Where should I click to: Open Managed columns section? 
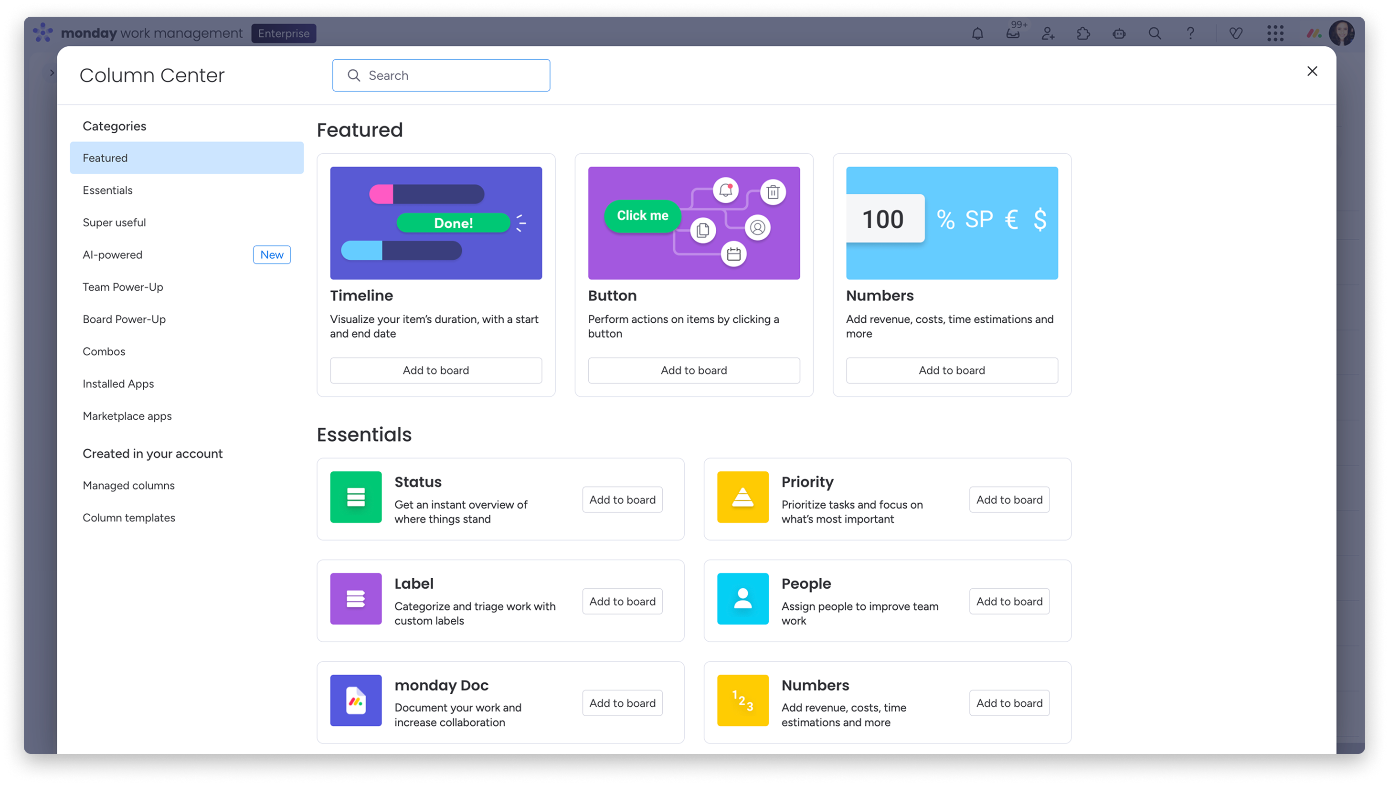(x=128, y=485)
